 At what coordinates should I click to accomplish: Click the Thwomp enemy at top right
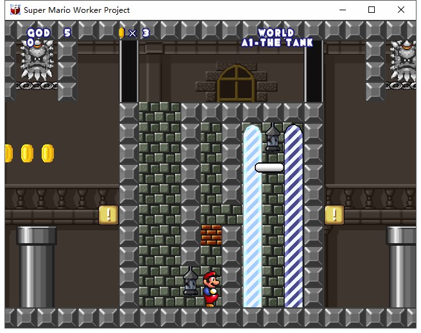coord(403,61)
